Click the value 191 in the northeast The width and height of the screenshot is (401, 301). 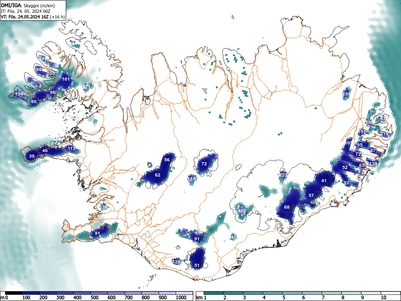click(x=346, y=94)
